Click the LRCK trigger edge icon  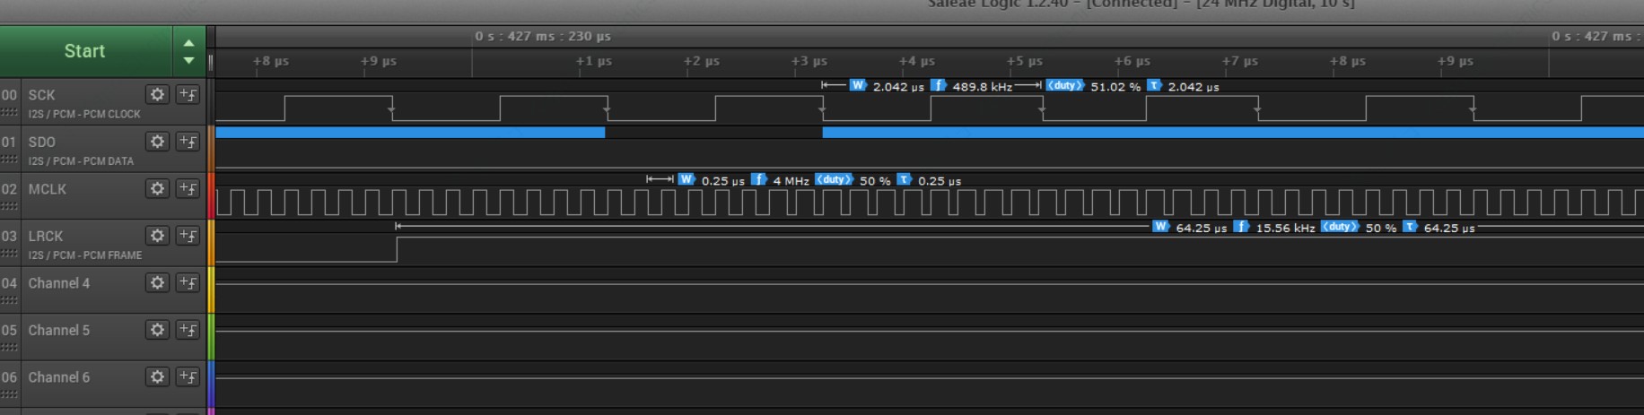click(188, 236)
